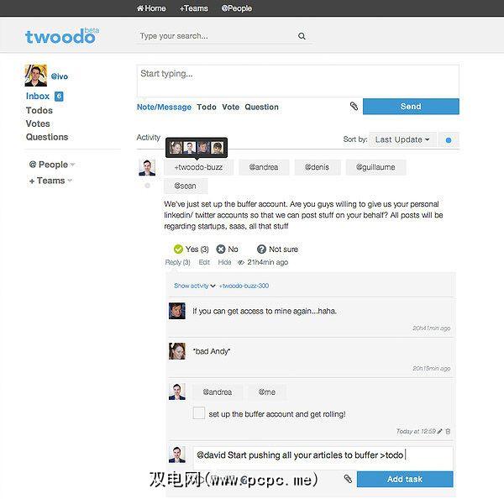Expand the Show activity dropdown
Viewport: 504px width, 499px height.
coord(195,286)
